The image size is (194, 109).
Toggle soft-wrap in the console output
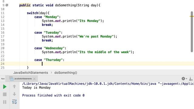(x=14, y=102)
